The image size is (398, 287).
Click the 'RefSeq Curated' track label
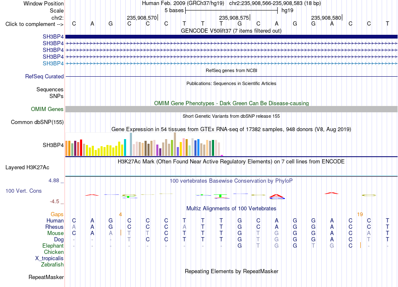click(x=44, y=76)
